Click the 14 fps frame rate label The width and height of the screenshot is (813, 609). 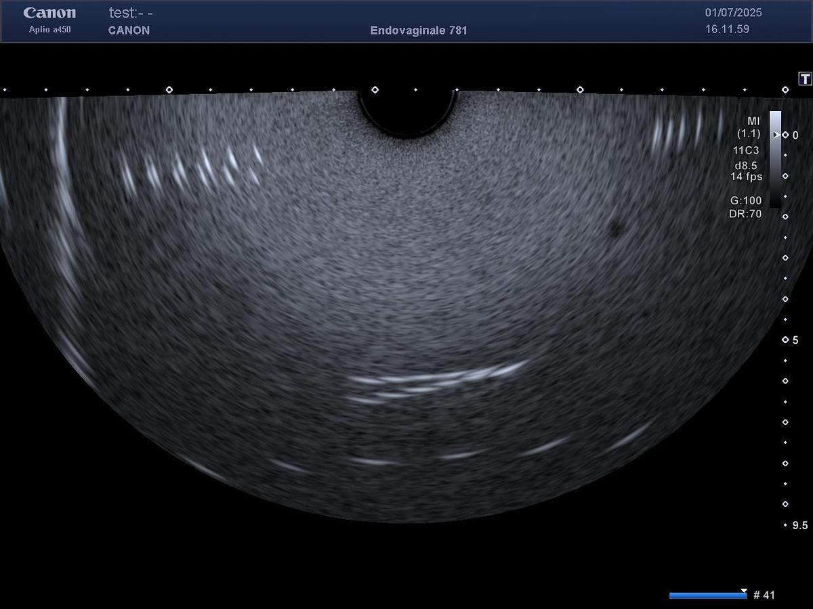745,177
